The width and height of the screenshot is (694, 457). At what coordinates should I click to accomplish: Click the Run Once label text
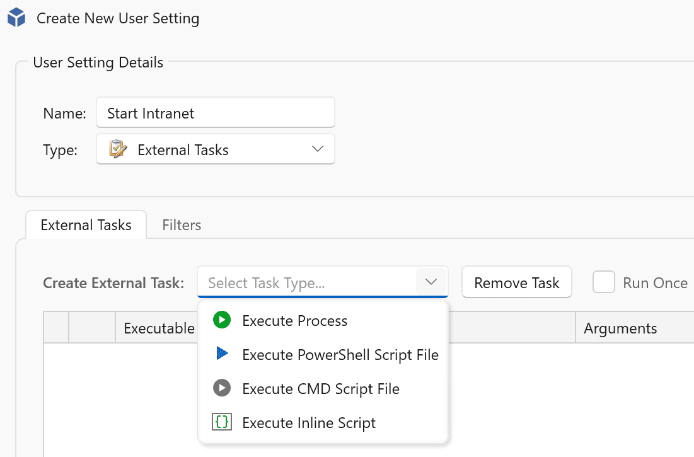tap(655, 283)
